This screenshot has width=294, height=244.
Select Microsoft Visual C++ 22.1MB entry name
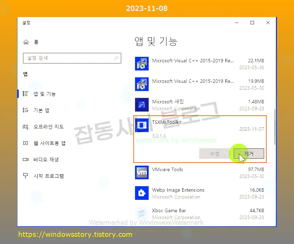(x=193, y=61)
